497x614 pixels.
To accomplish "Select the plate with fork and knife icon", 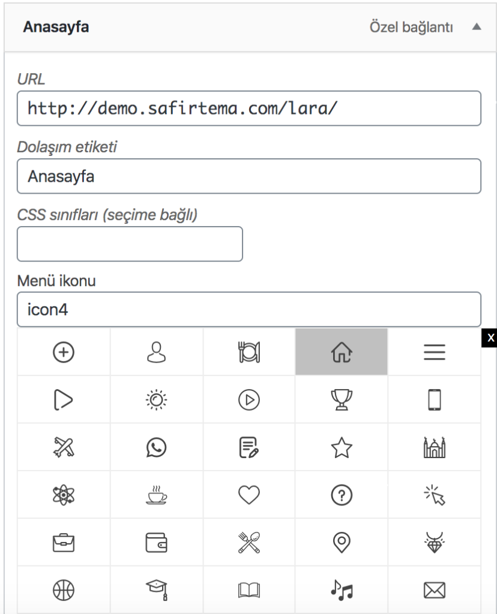I will (249, 351).
